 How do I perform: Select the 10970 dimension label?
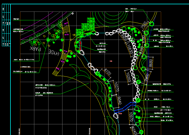(131, 117)
